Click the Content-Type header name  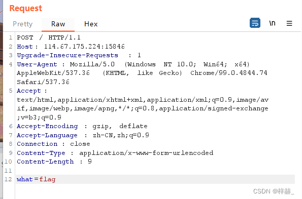pos(41,153)
